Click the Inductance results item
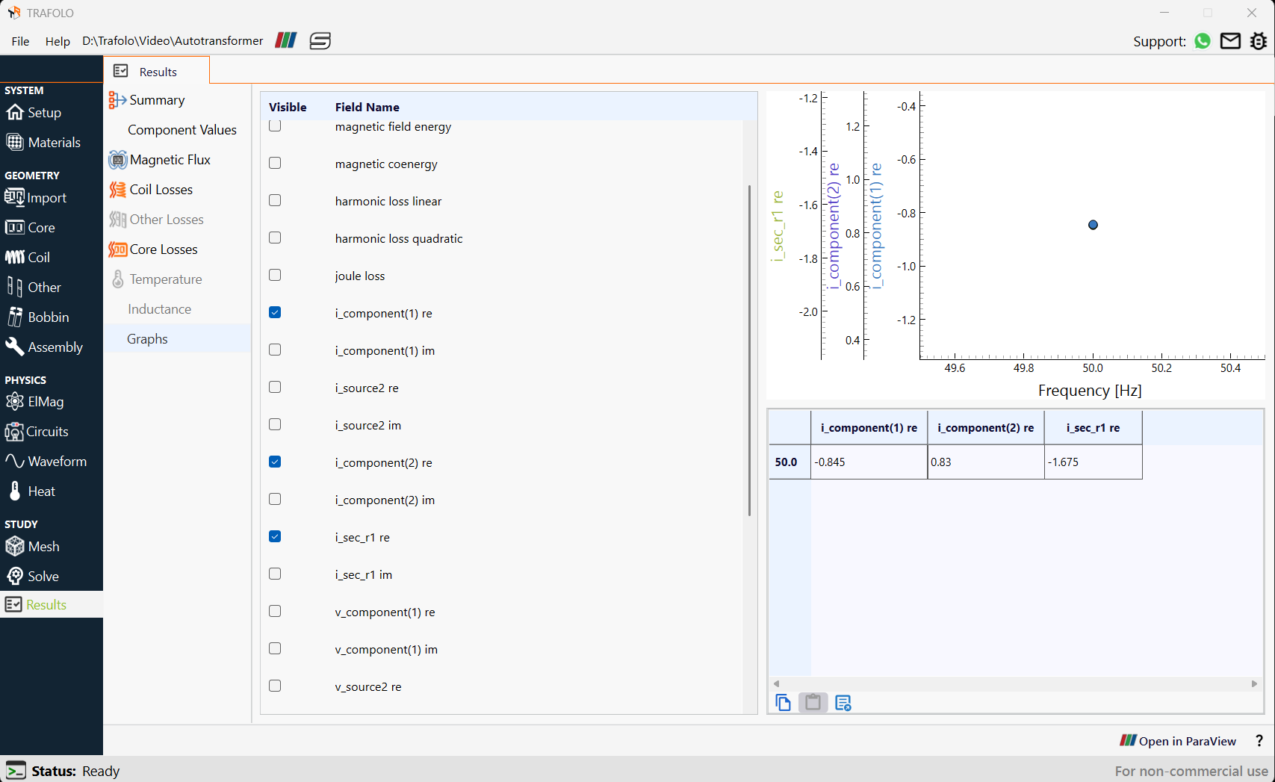This screenshot has width=1275, height=782. pos(159,309)
